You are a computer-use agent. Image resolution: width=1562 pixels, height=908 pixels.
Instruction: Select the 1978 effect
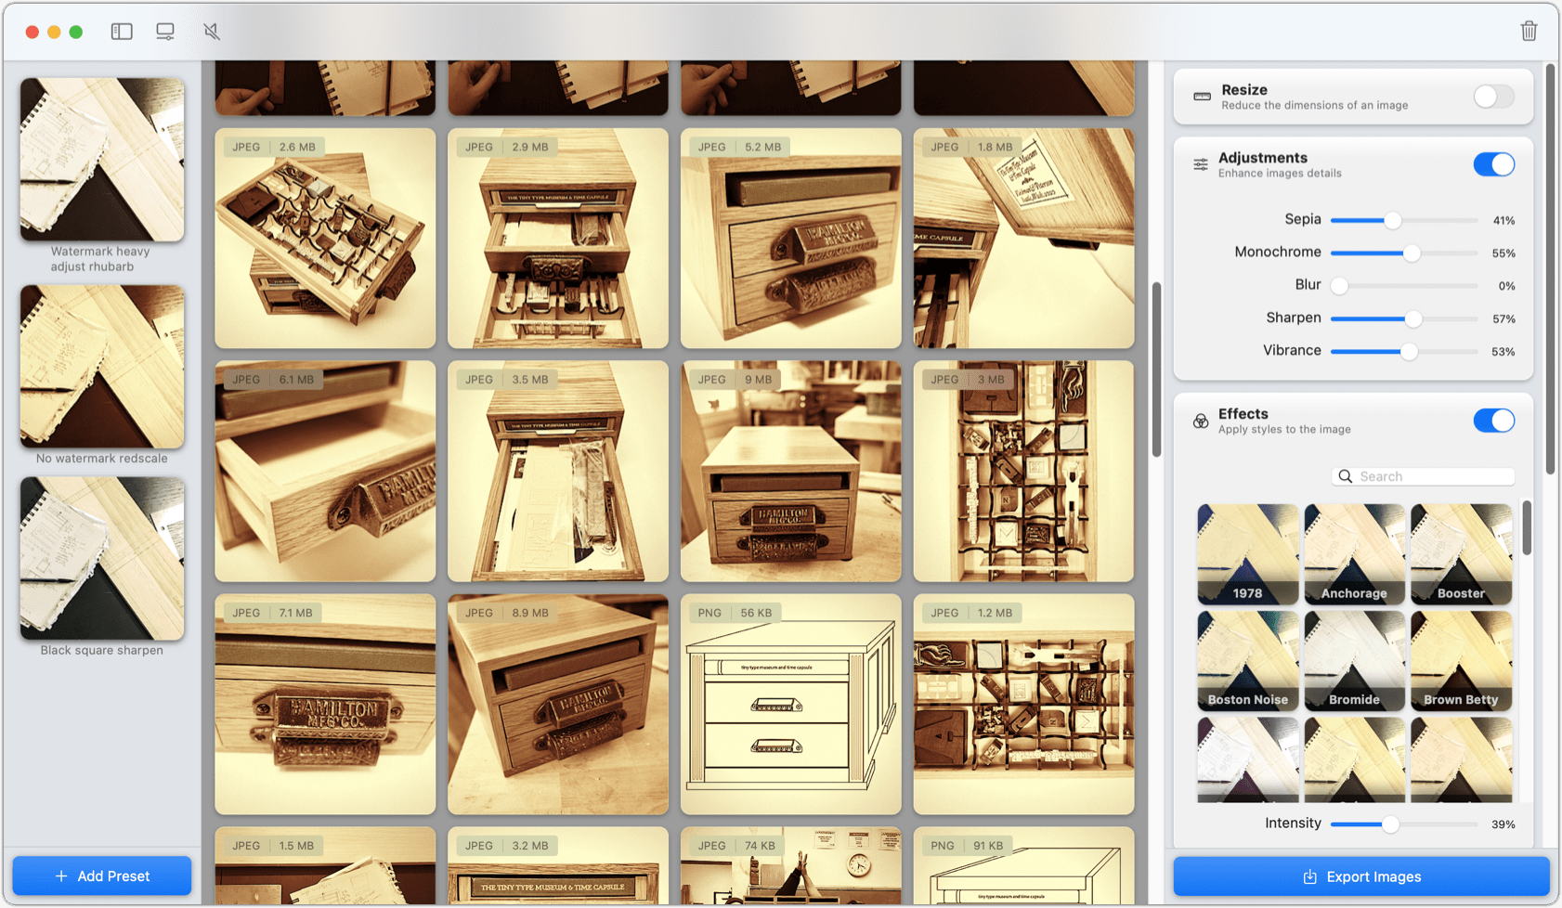(x=1247, y=554)
